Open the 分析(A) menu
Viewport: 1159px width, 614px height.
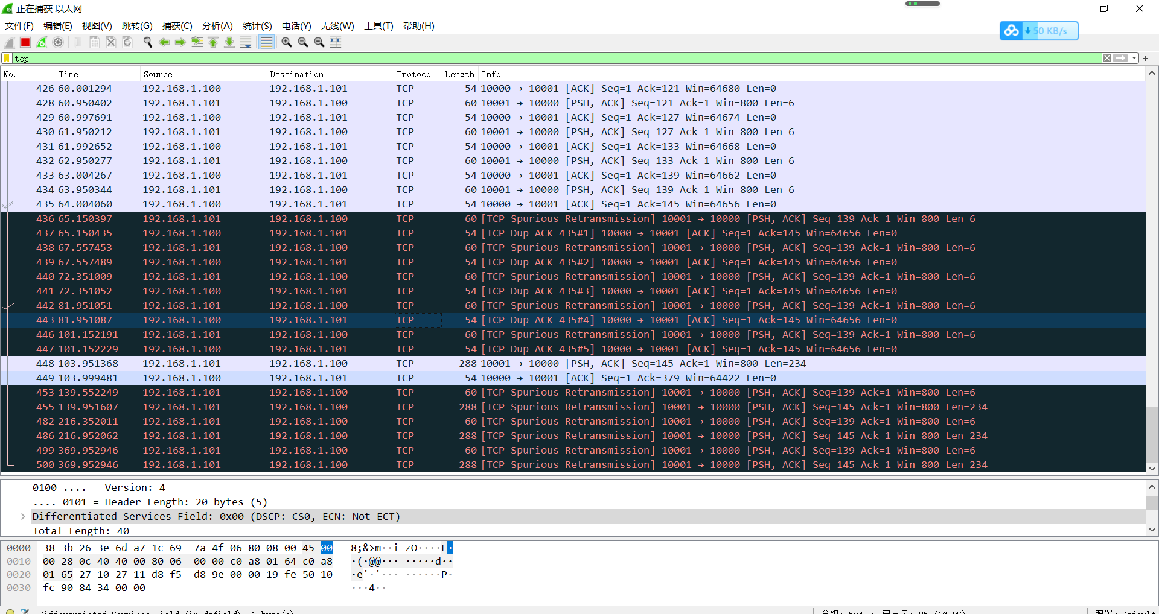217,26
